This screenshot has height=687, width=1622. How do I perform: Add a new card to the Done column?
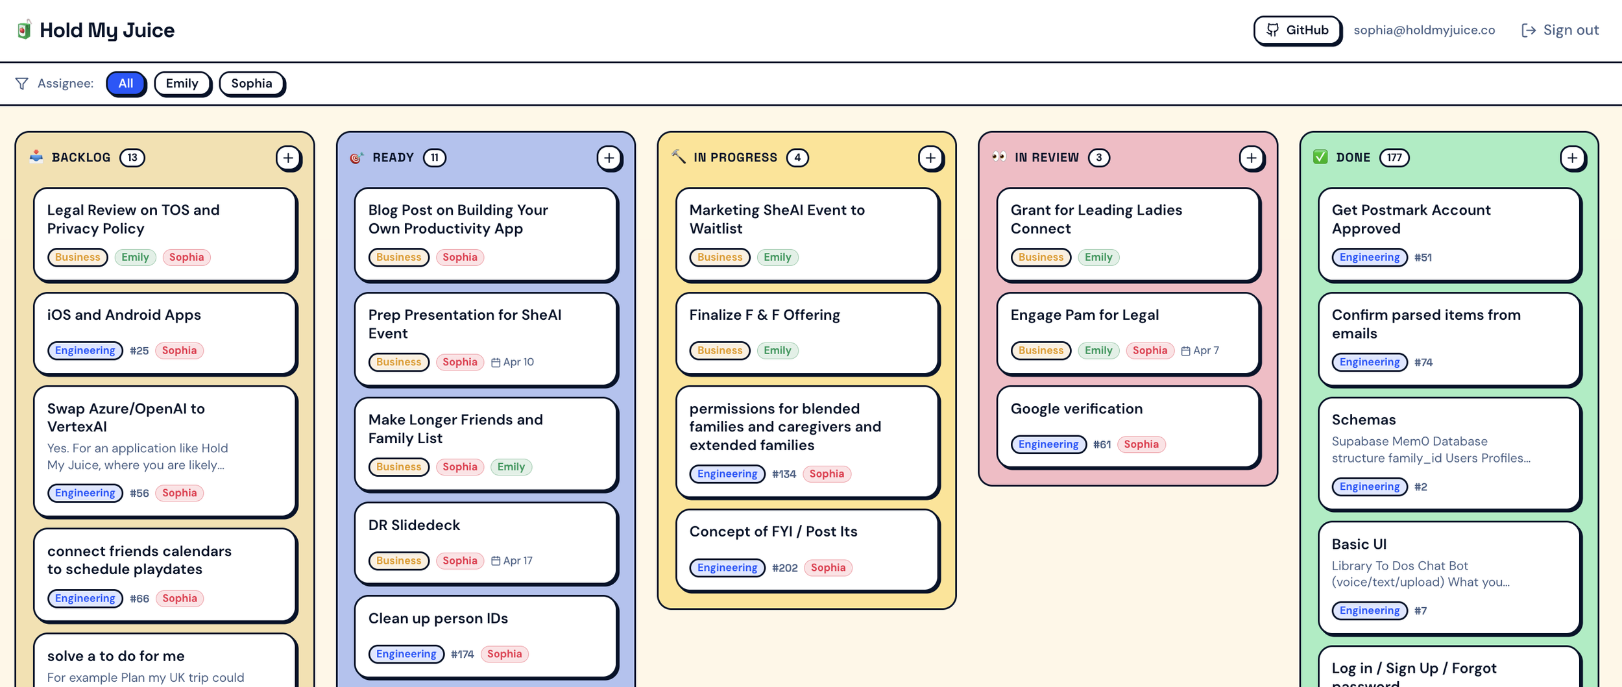tap(1571, 158)
